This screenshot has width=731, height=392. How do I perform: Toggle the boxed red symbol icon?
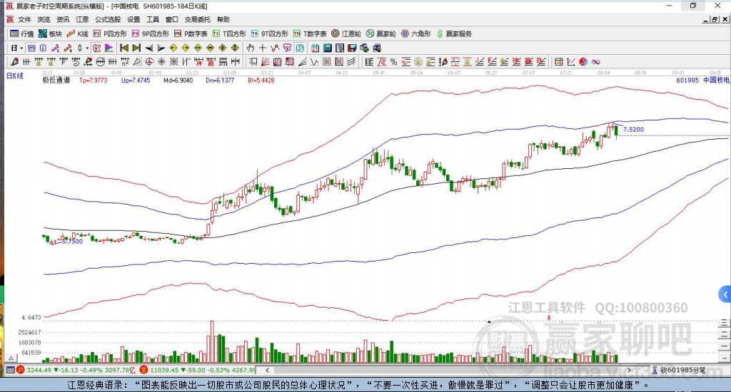click(96, 48)
